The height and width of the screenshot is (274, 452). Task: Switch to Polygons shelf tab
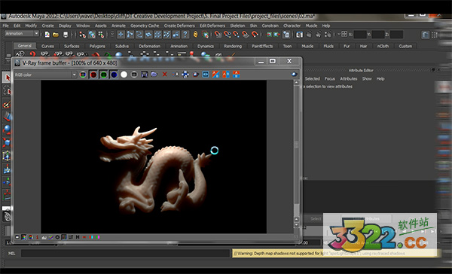pos(97,46)
